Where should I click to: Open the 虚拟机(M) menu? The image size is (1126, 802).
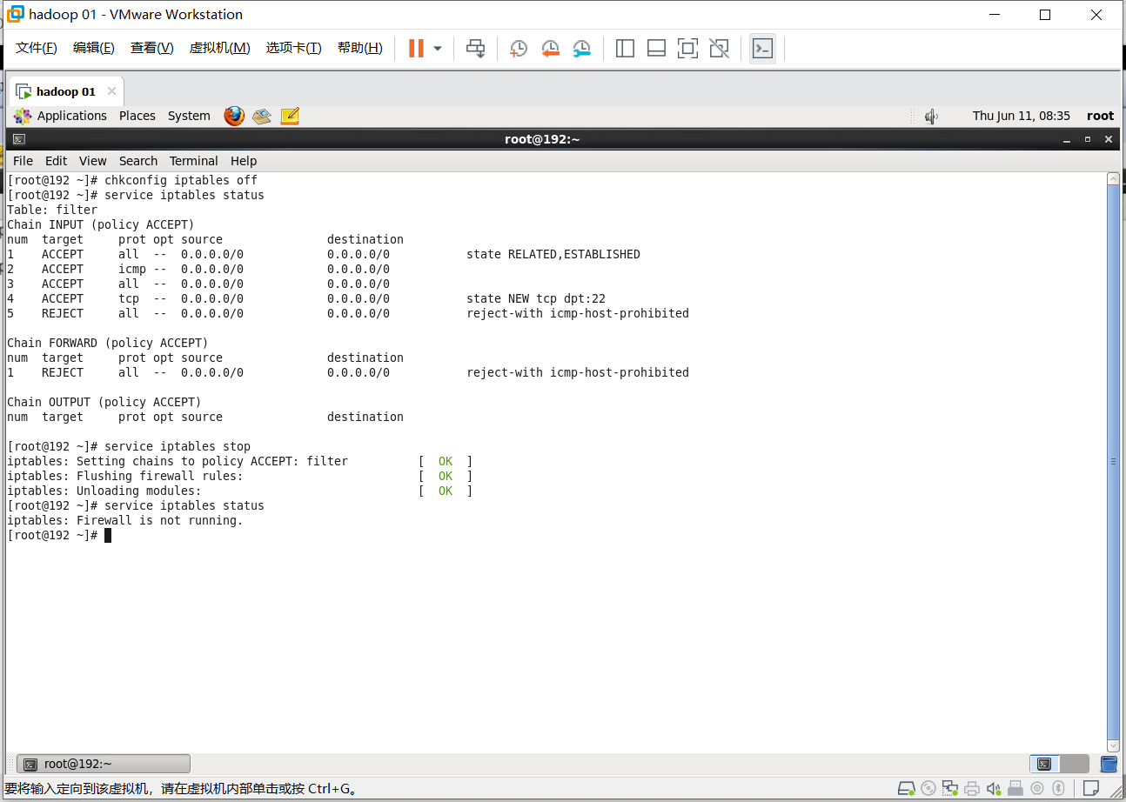tap(220, 48)
